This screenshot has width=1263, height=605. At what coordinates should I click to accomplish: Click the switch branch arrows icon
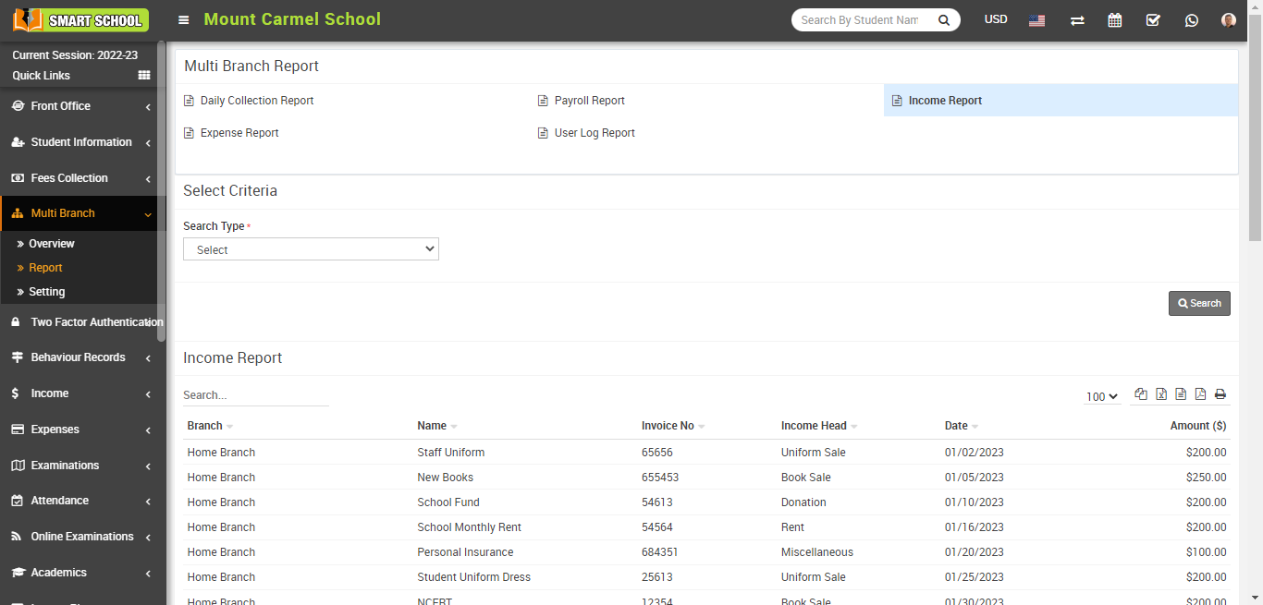pos(1077,20)
